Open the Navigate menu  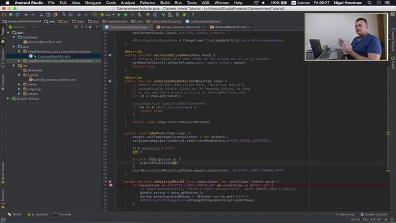pyautogui.click(x=93, y=2)
